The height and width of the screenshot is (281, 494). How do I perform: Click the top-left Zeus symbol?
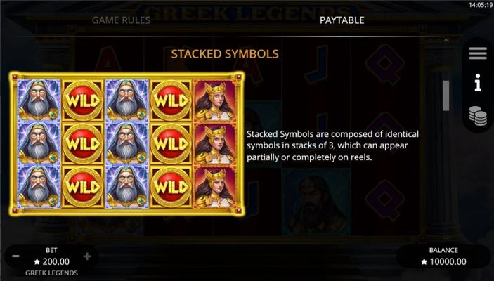click(39, 100)
